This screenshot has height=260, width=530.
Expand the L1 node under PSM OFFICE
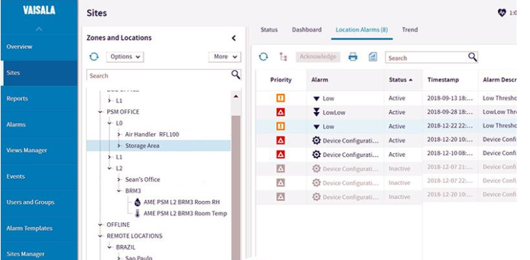[x=110, y=157]
